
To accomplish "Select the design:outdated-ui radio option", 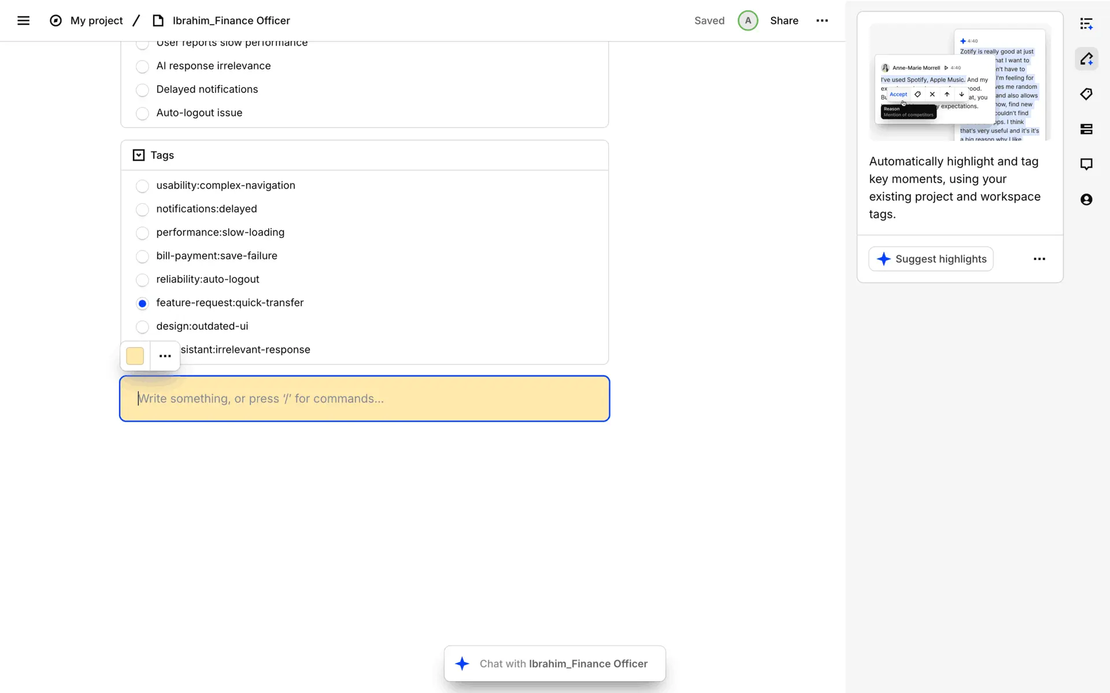I will coord(142,327).
